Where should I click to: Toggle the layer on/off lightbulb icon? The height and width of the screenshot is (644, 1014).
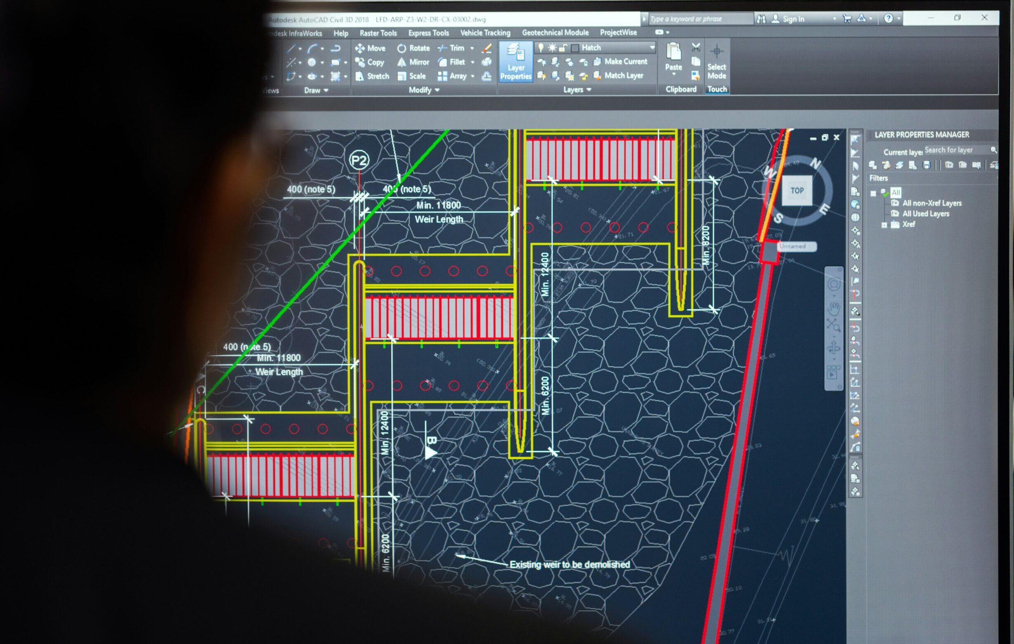point(541,47)
